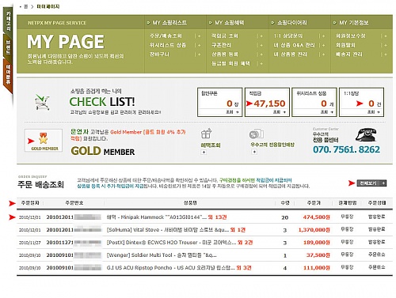Click 조회 in the 1:1 상담 box
396x298 pixels.
[374, 112]
